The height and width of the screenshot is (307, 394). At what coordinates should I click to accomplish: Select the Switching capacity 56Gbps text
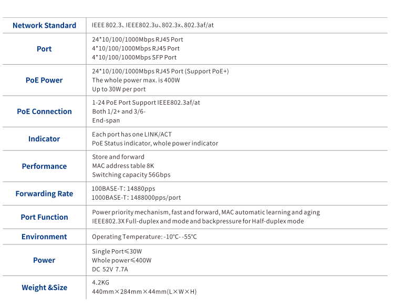[131, 175]
